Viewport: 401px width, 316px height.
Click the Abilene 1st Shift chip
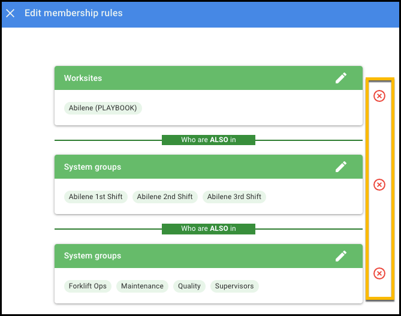(x=96, y=197)
